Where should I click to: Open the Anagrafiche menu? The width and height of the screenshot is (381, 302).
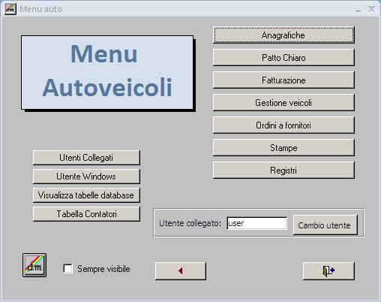(x=283, y=35)
